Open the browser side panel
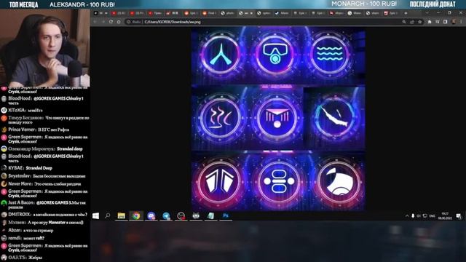 coord(445,22)
